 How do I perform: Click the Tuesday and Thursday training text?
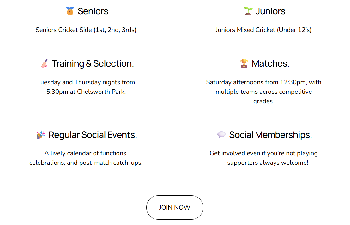(x=86, y=82)
